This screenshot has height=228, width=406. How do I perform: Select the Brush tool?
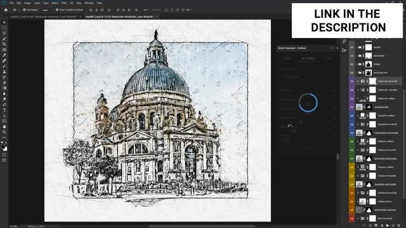coord(4,66)
